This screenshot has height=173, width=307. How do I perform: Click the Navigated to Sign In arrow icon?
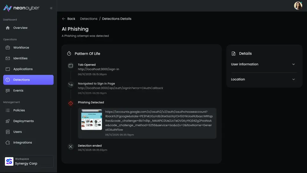(x=71, y=85)
